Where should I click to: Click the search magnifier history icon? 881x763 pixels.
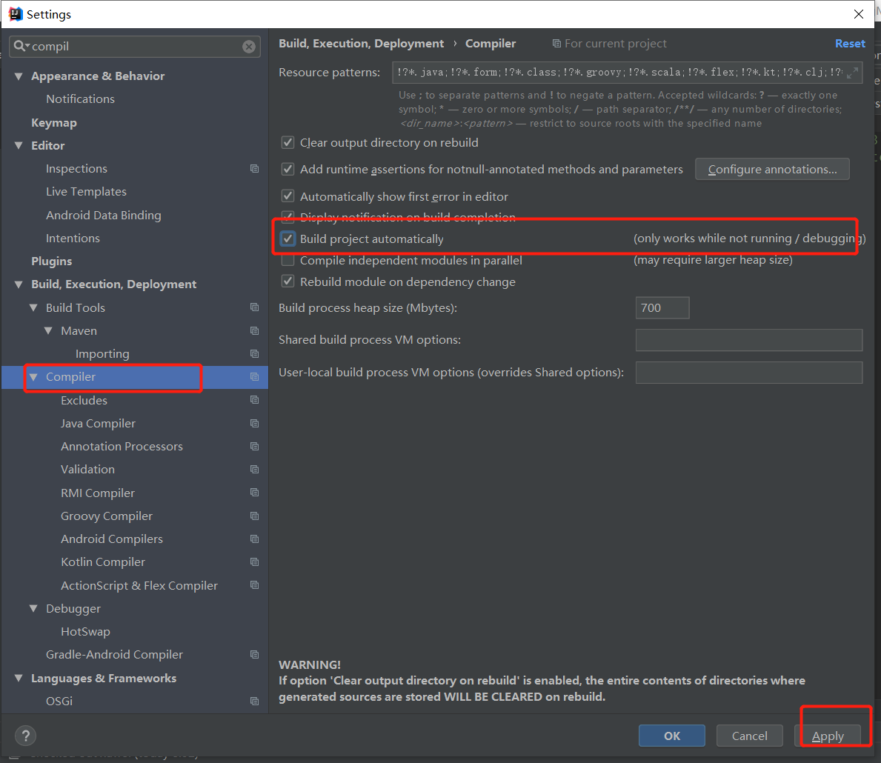(x=21, y=46)
